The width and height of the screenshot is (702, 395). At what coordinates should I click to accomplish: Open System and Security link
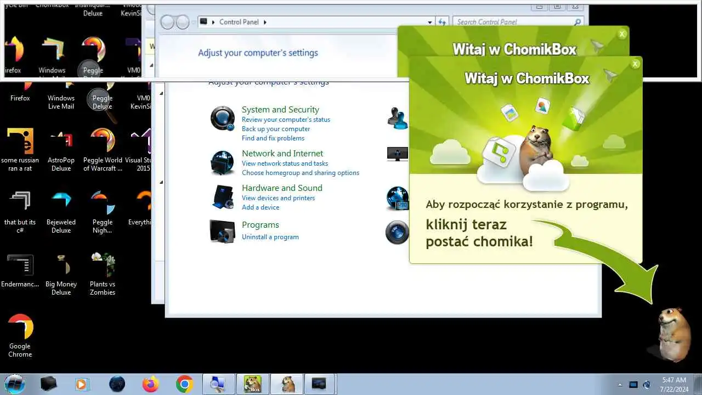pyautogui.click(x=280, y=110)
